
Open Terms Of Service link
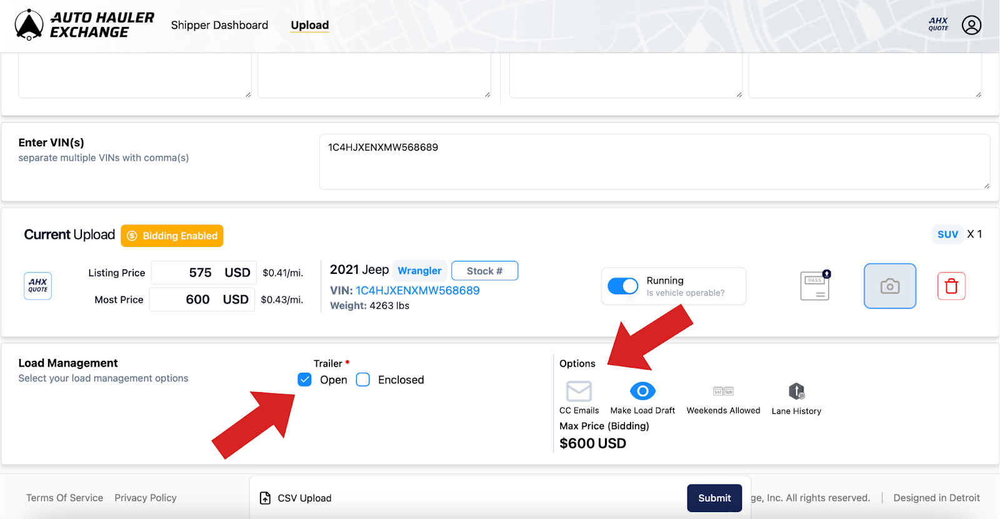[64, 498]
